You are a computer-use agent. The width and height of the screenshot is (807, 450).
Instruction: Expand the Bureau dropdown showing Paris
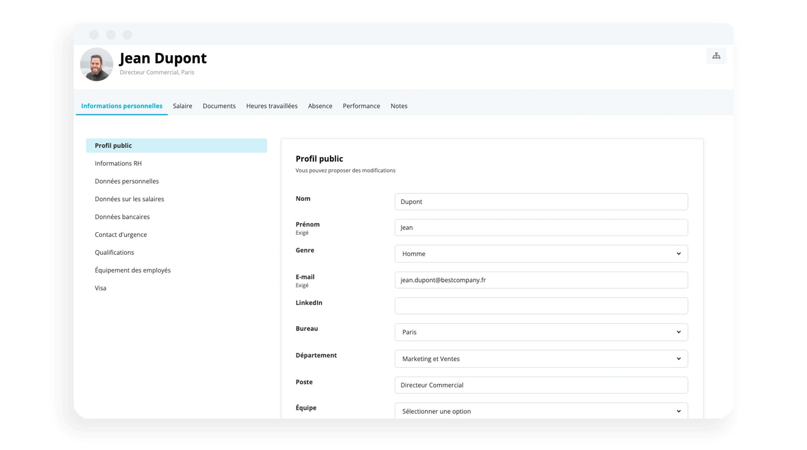541,332
